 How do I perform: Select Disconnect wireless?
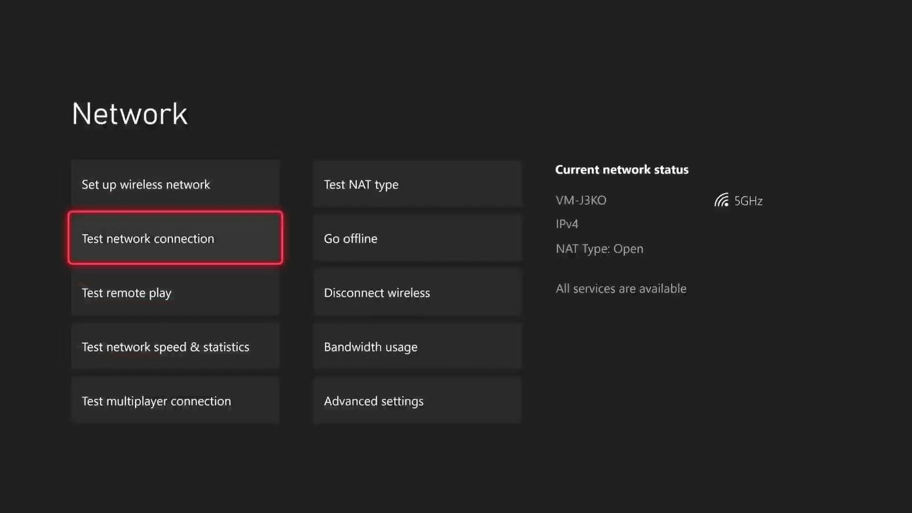[x=417, y=292]
